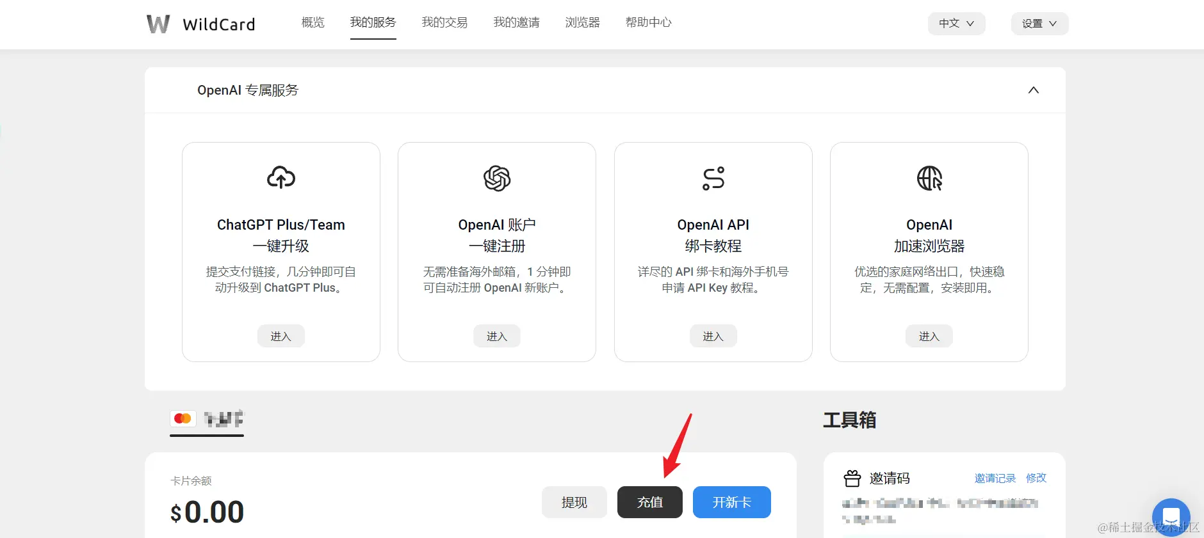Viewport: 1204px width, 538px height.
Task: Open the 帮助中心 help center
Action: (649, 22)
